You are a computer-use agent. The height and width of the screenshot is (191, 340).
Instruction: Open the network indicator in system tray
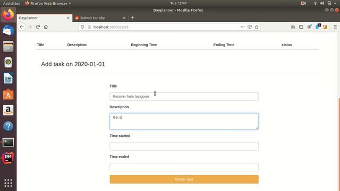315,3
